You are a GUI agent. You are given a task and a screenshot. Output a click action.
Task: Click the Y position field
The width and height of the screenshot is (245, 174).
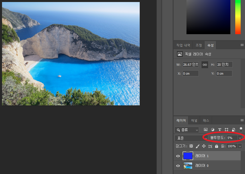click(224, 74)
